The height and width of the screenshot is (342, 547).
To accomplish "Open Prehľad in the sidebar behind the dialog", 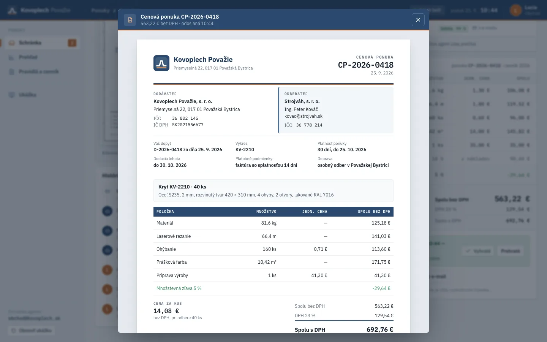I will (x=41, y=57).
